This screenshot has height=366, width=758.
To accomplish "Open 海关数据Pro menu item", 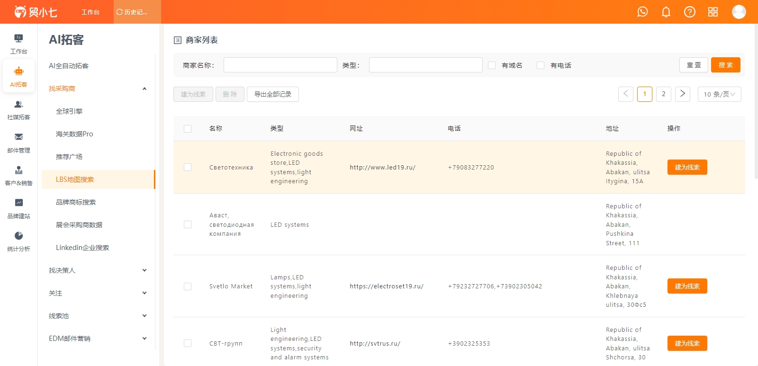I will coord(98,134).
